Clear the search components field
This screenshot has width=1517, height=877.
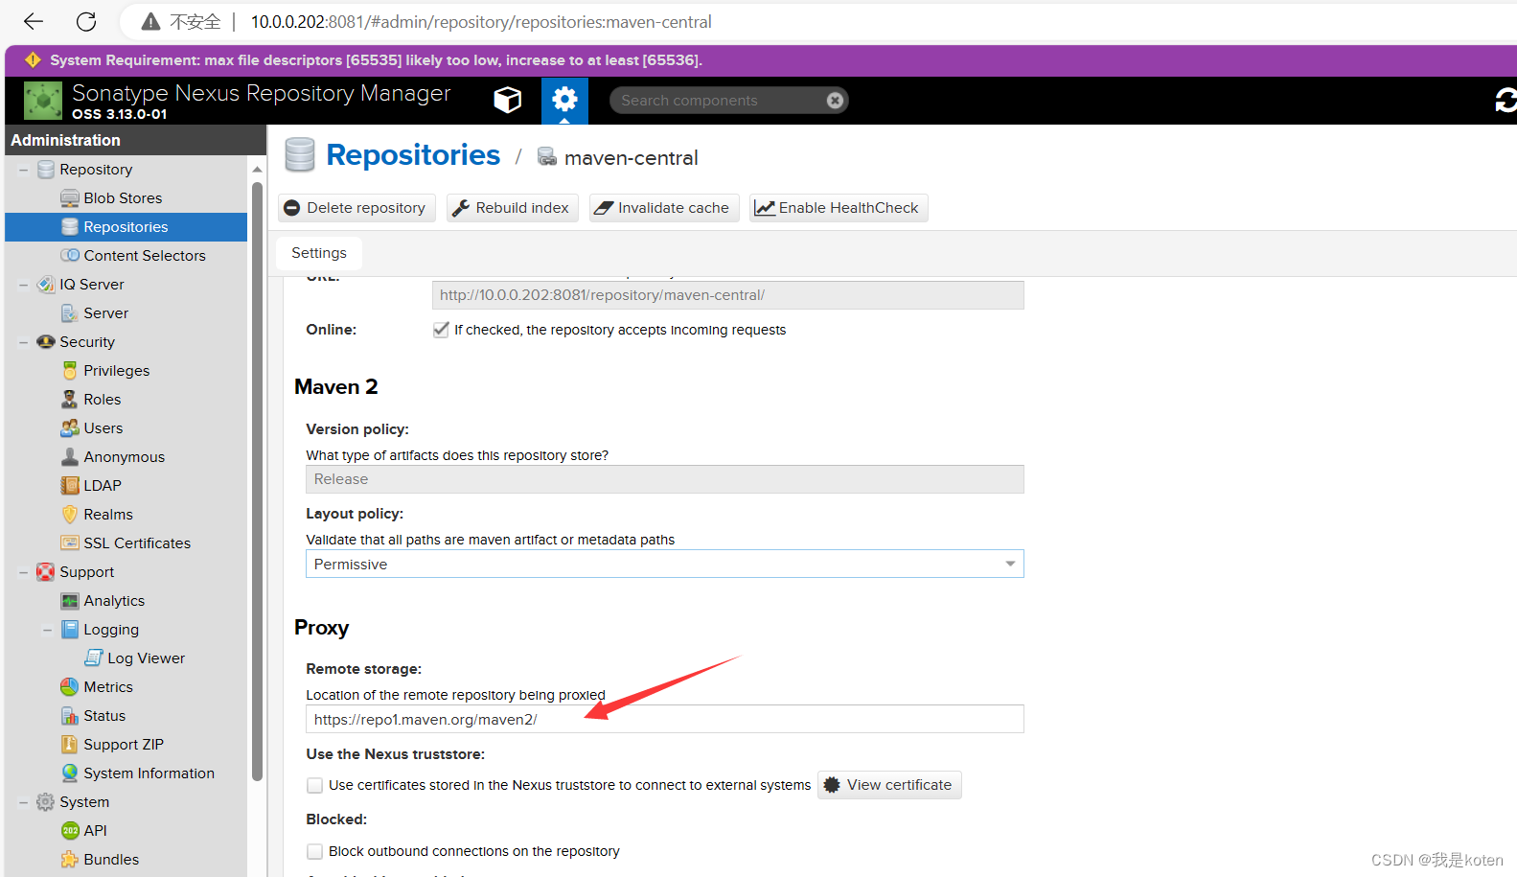pyautogui.click(x=835, y=100)
